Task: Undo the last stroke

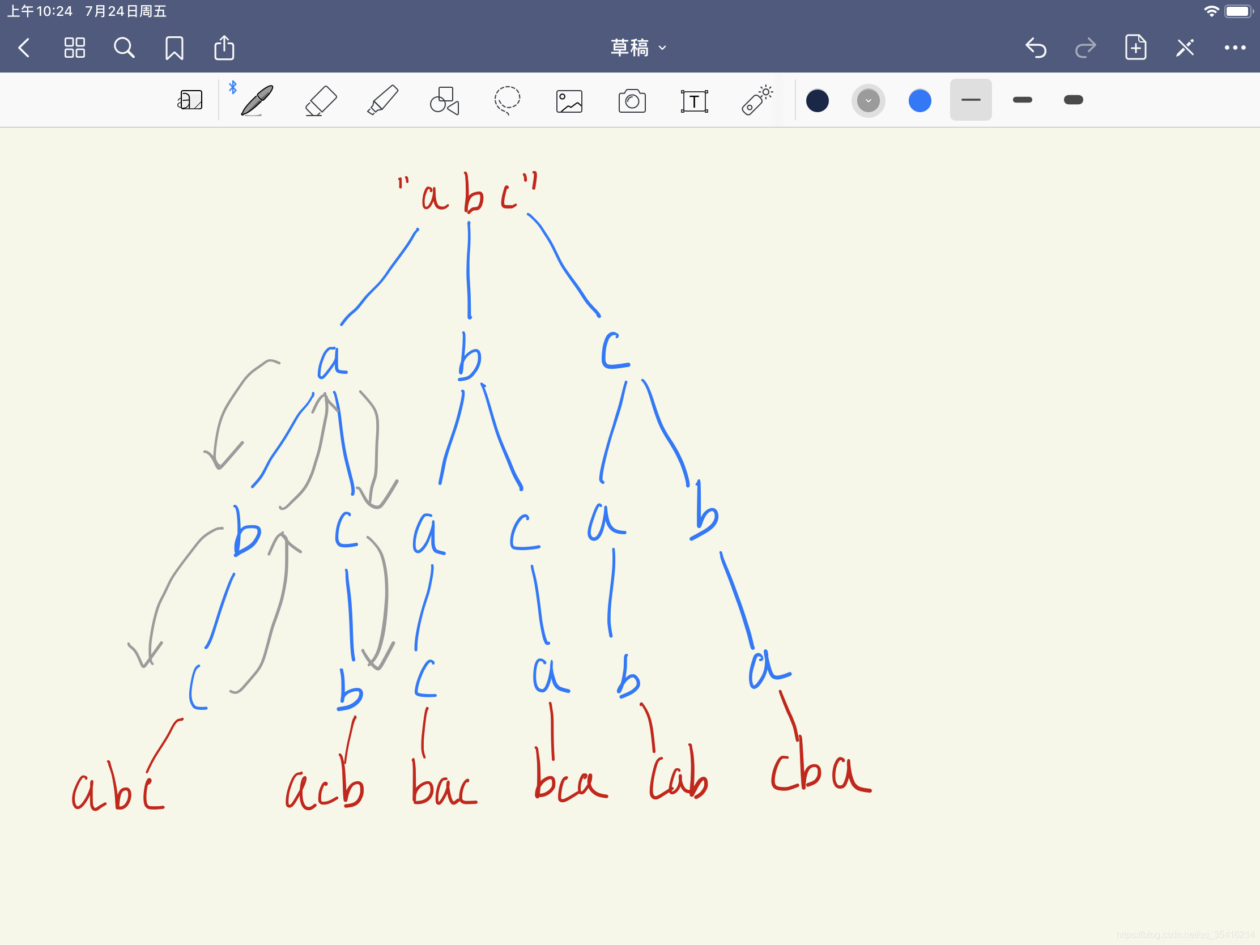Action: click(x=1036, y=48)
